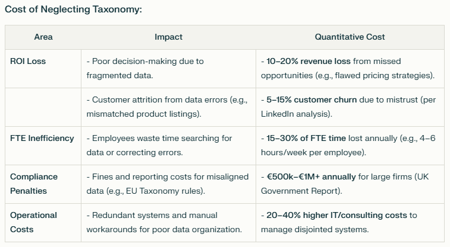Screen dimensions: 450x247
Task: Select the "ROI Loss" row label
Action: [x=28, y=60]
